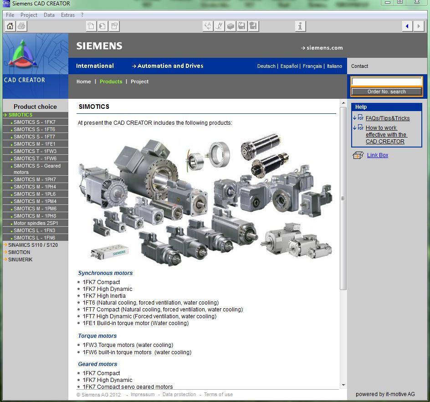The image size is (430, 402).
Task: Click the Home toolbar icon
Action: click(10, 26)
